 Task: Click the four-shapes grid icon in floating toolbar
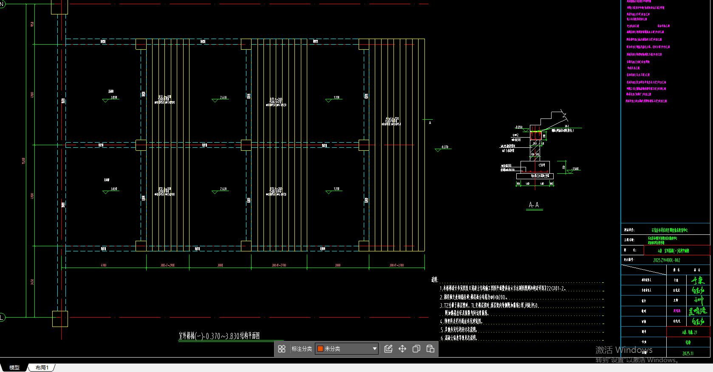click(282, 349)
